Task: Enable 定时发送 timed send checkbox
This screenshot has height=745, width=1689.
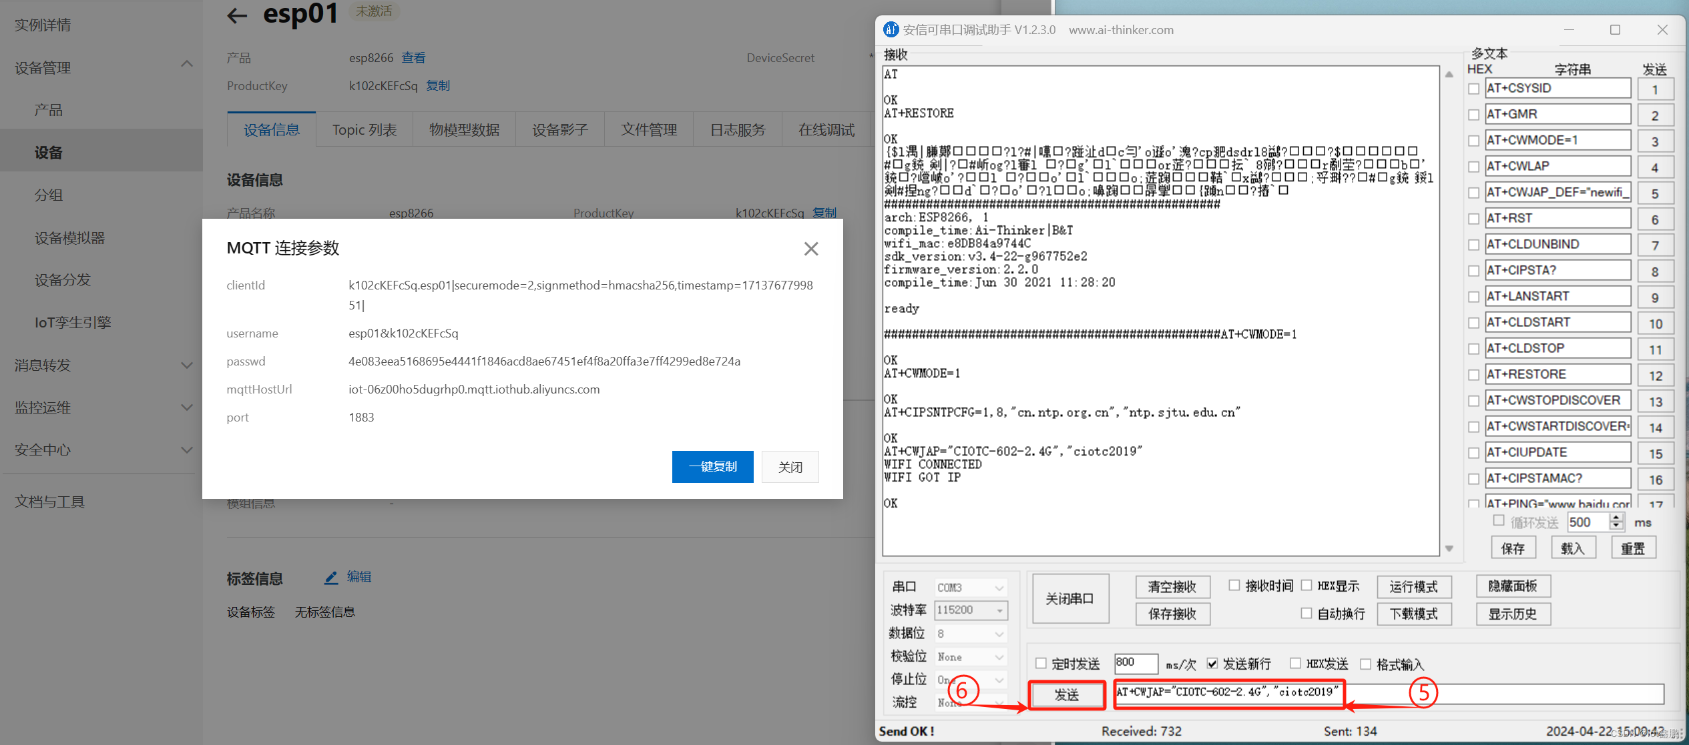Action: pos(1041,663)
